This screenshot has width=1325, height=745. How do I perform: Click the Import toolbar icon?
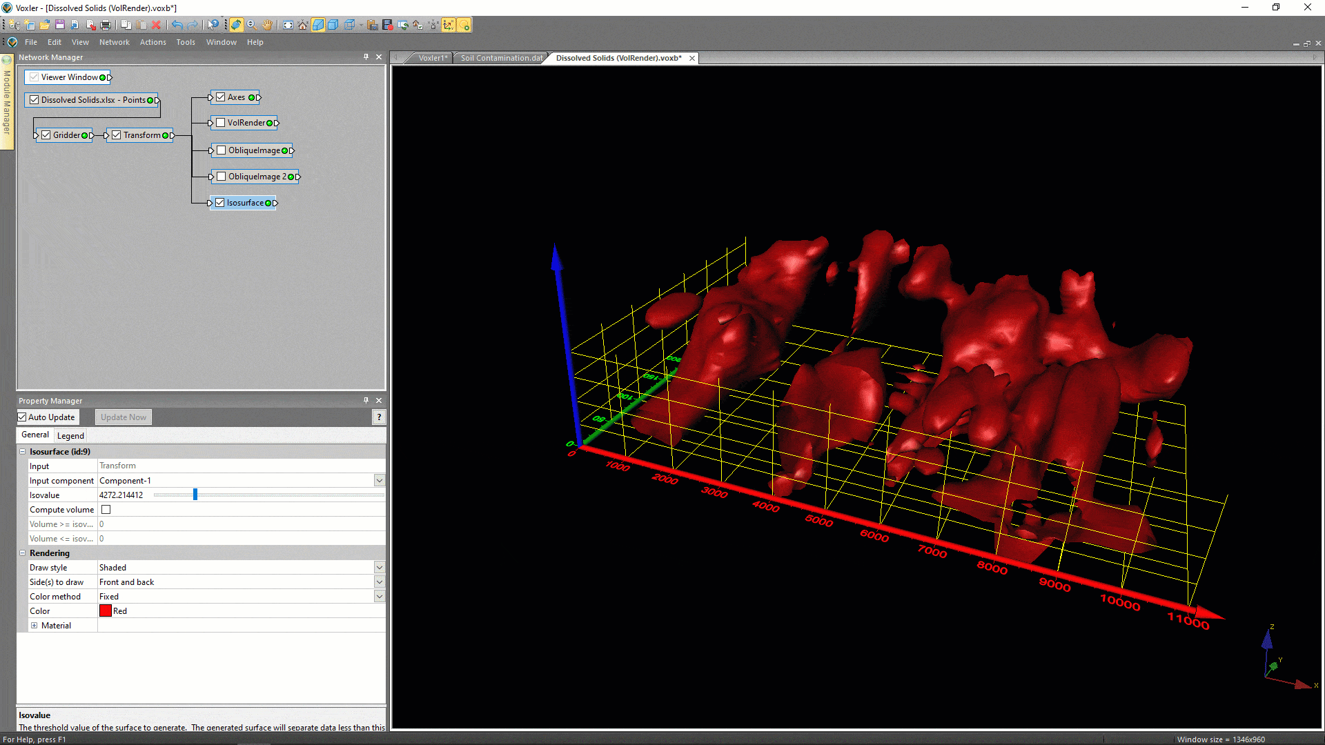click(75, 25)
